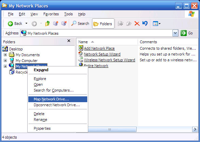Choose Rename in the context menu

(58, 120)
